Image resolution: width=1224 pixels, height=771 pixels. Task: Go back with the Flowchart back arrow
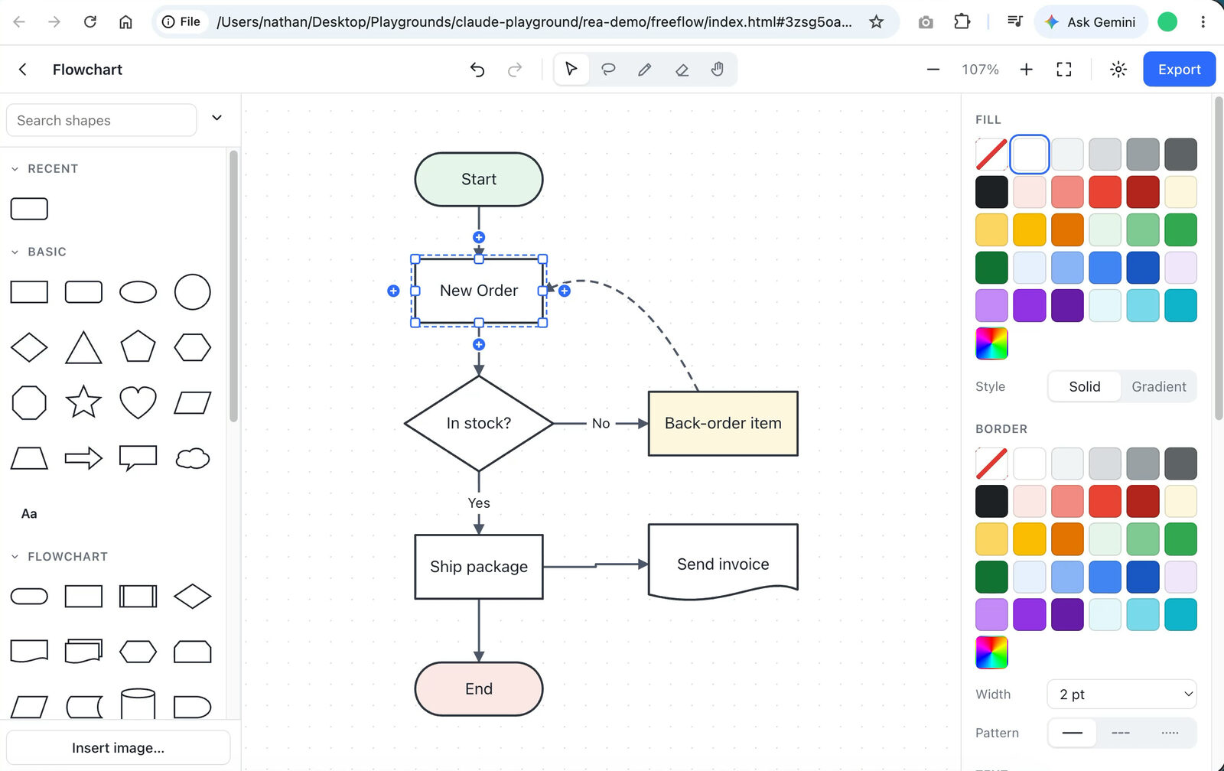pyautogui.click(x=23, y=70)
